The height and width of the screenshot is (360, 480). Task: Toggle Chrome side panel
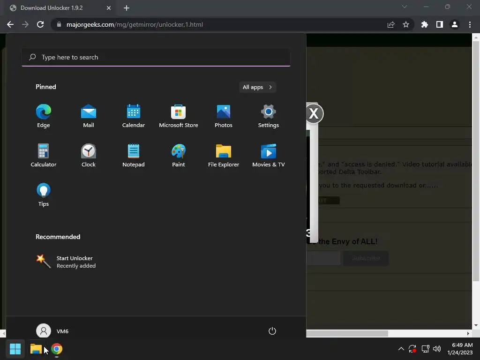tap(440, 24)
